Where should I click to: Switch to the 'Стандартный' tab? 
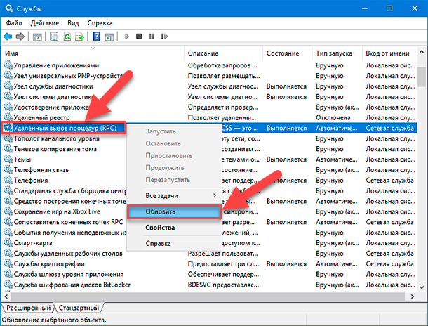click(x=79, y=308)
